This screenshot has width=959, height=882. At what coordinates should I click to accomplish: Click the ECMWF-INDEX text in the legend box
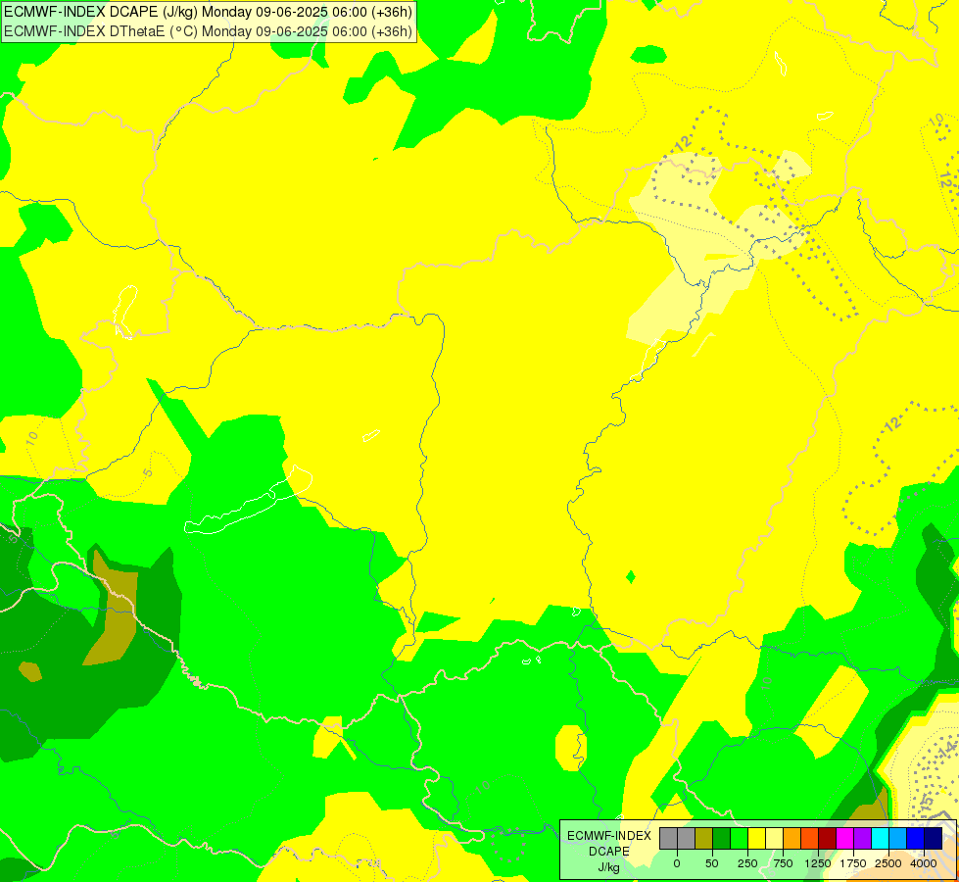(609, 836)
